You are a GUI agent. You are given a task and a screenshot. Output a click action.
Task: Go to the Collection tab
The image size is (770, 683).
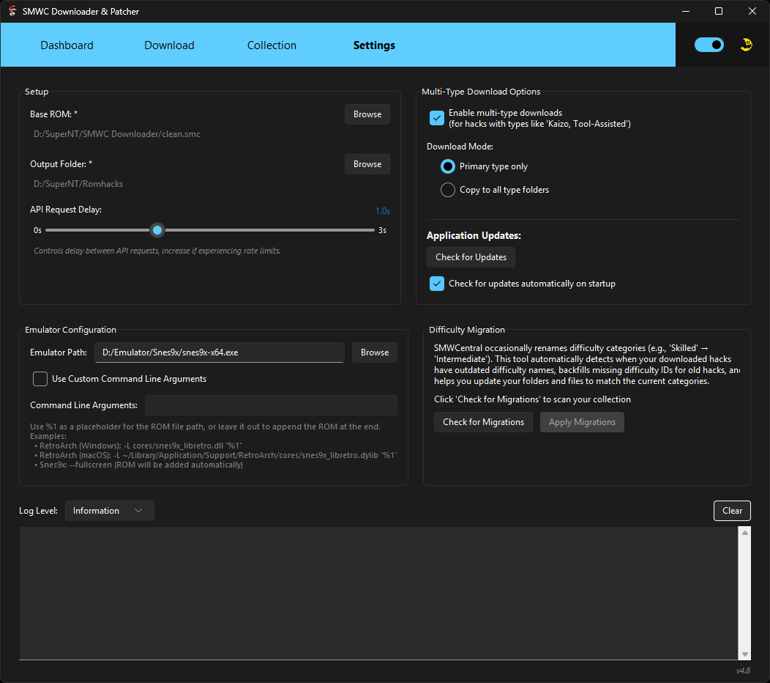point(272,45)
